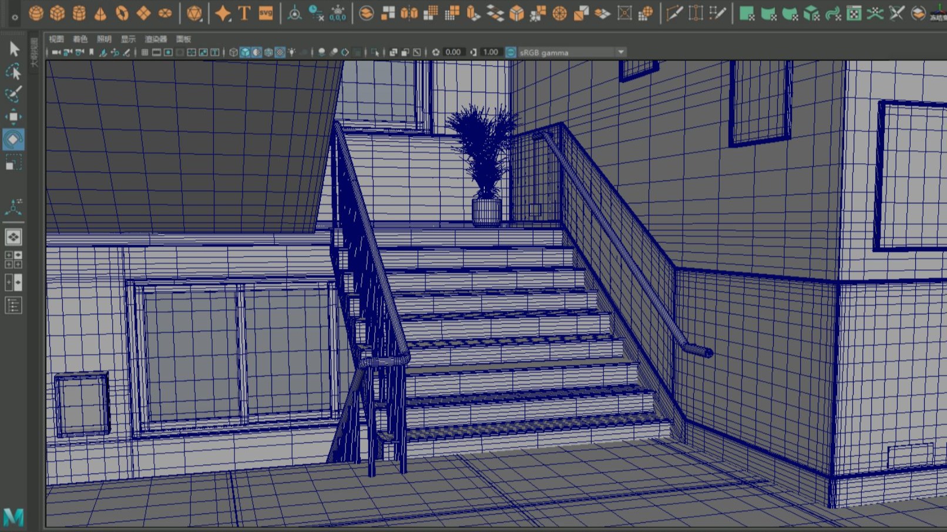Switch to two-pane side-by-side layout

[x=14, y=282]
